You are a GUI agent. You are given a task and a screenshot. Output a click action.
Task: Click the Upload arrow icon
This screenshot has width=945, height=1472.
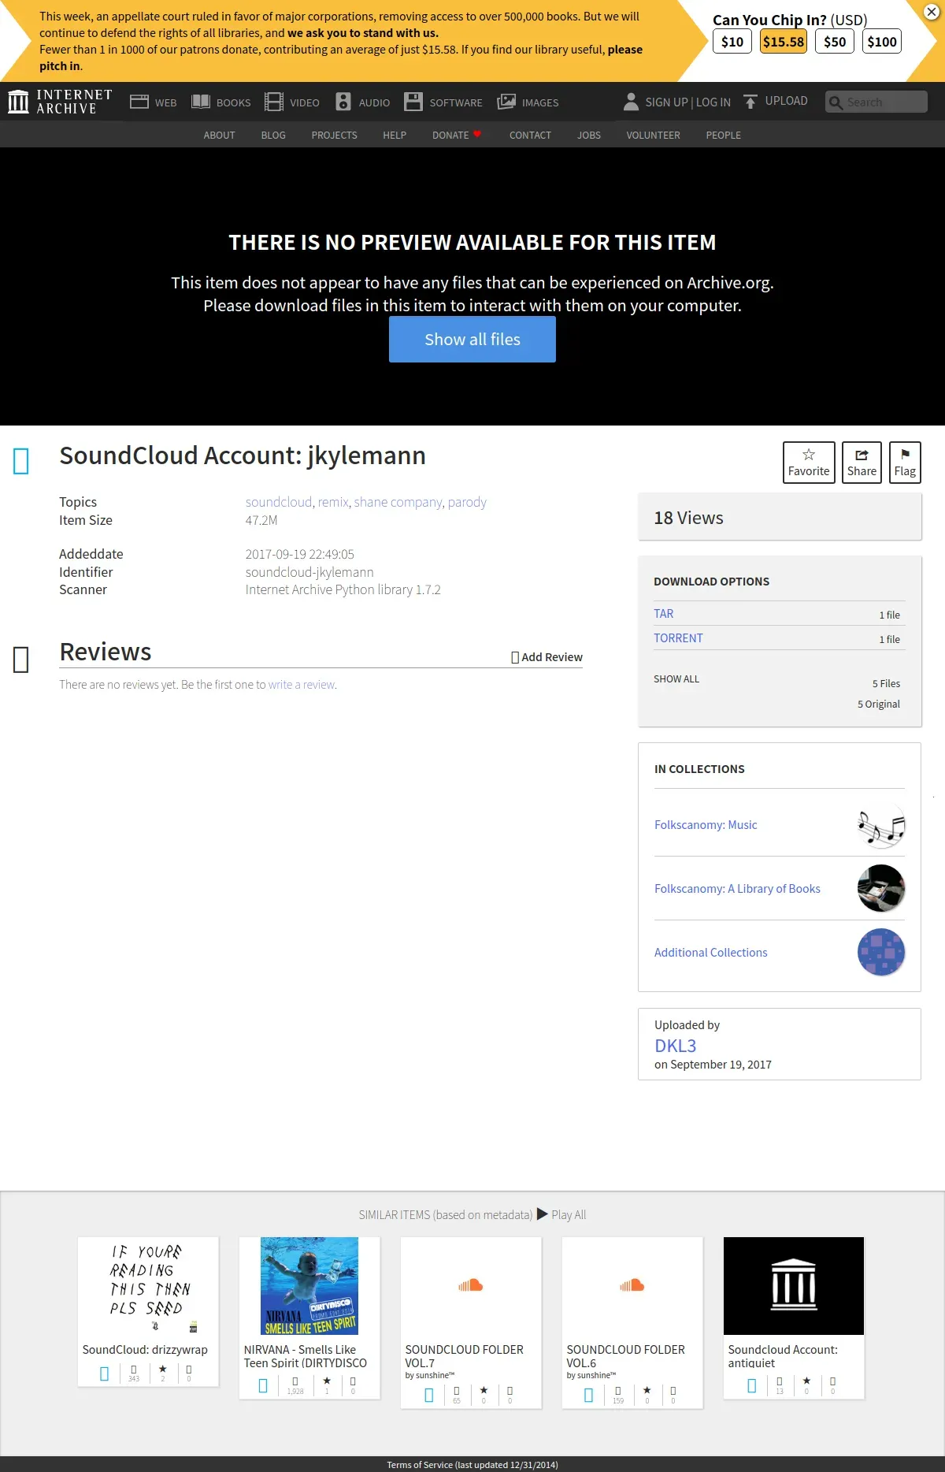coord(750,102)
